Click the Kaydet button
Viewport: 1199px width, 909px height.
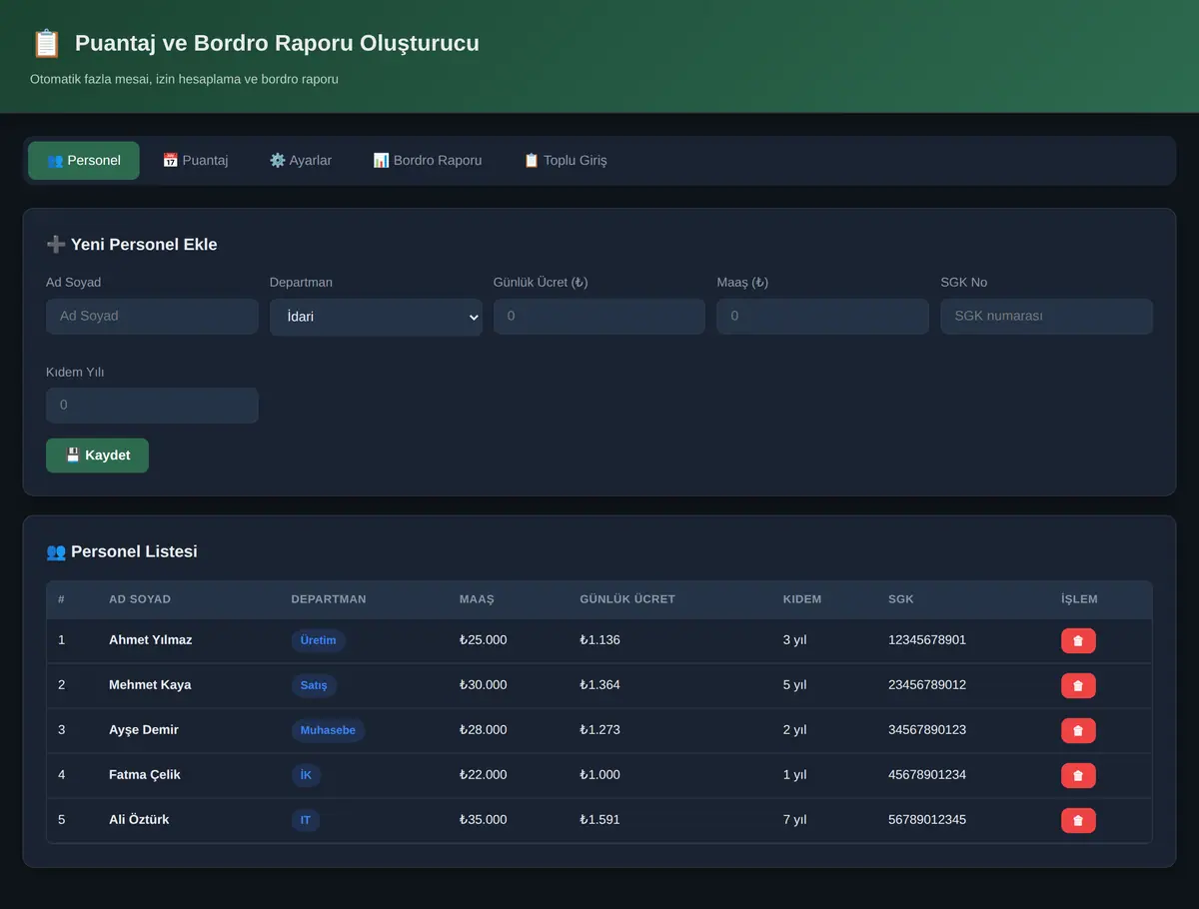click(97, 455)
